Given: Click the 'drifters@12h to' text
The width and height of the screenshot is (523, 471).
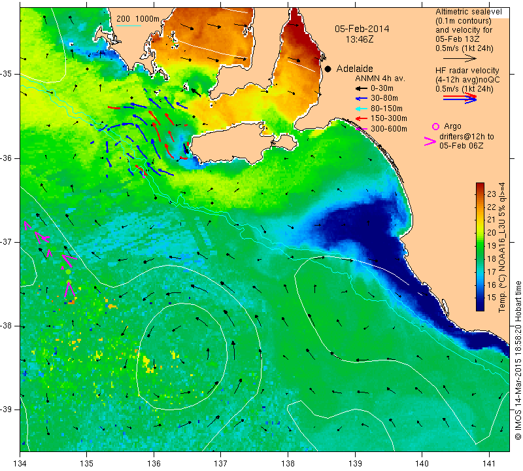Looking at the screenshot, I should point(467,137).
